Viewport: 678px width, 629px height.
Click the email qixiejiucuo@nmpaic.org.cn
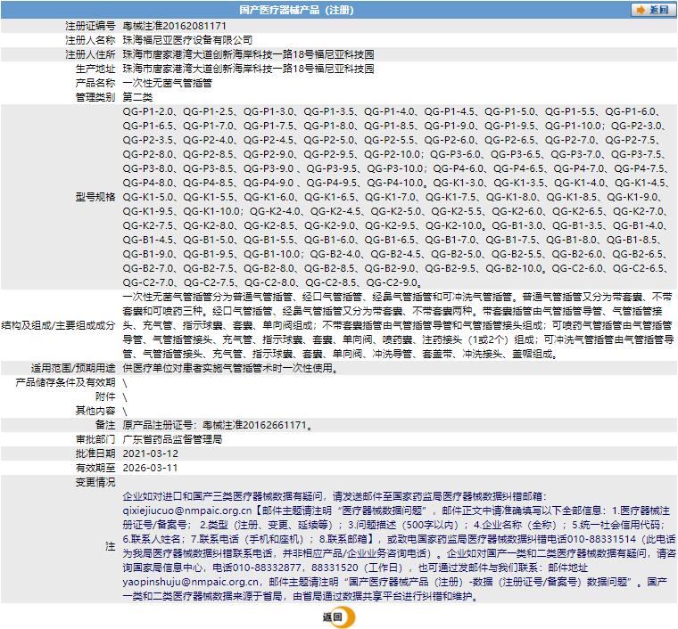click(186, 511)
